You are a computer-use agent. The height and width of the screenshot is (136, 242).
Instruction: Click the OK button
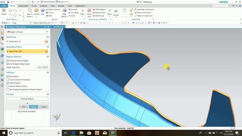(x=23, y=107)
